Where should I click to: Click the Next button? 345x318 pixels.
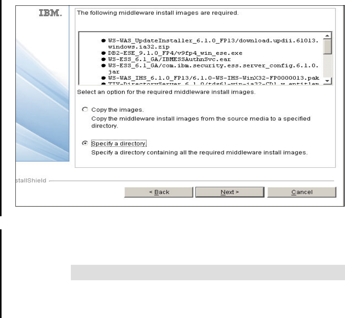click(x=230, y=192)
